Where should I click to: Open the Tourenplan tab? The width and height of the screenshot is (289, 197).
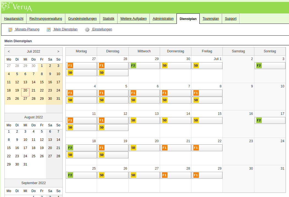(211, 19)
